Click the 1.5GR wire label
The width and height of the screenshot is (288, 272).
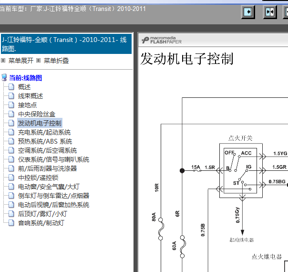coord(279,167)
